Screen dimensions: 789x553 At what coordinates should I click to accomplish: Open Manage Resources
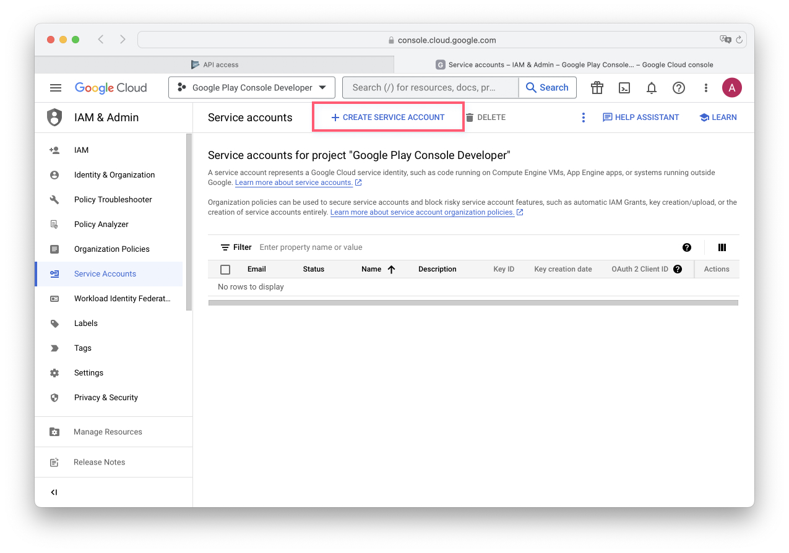108,432
